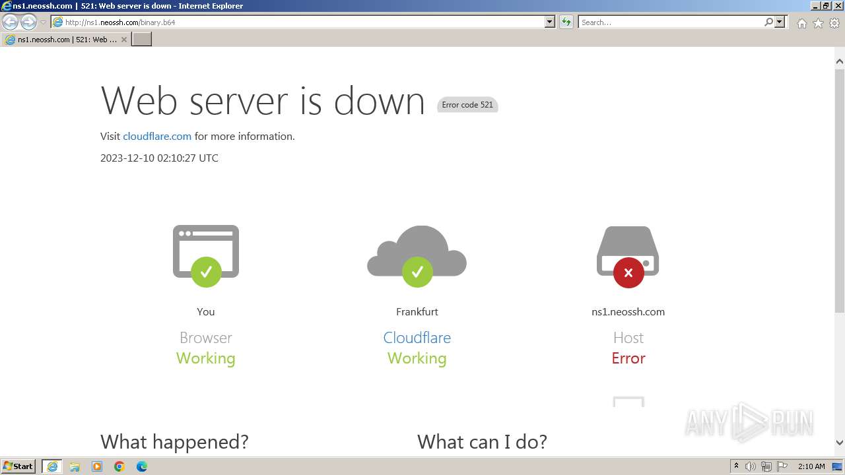Open the recent pages dropdown arrow
The width and height of the screenshot is (845, 475).
(x=44, y=22)
